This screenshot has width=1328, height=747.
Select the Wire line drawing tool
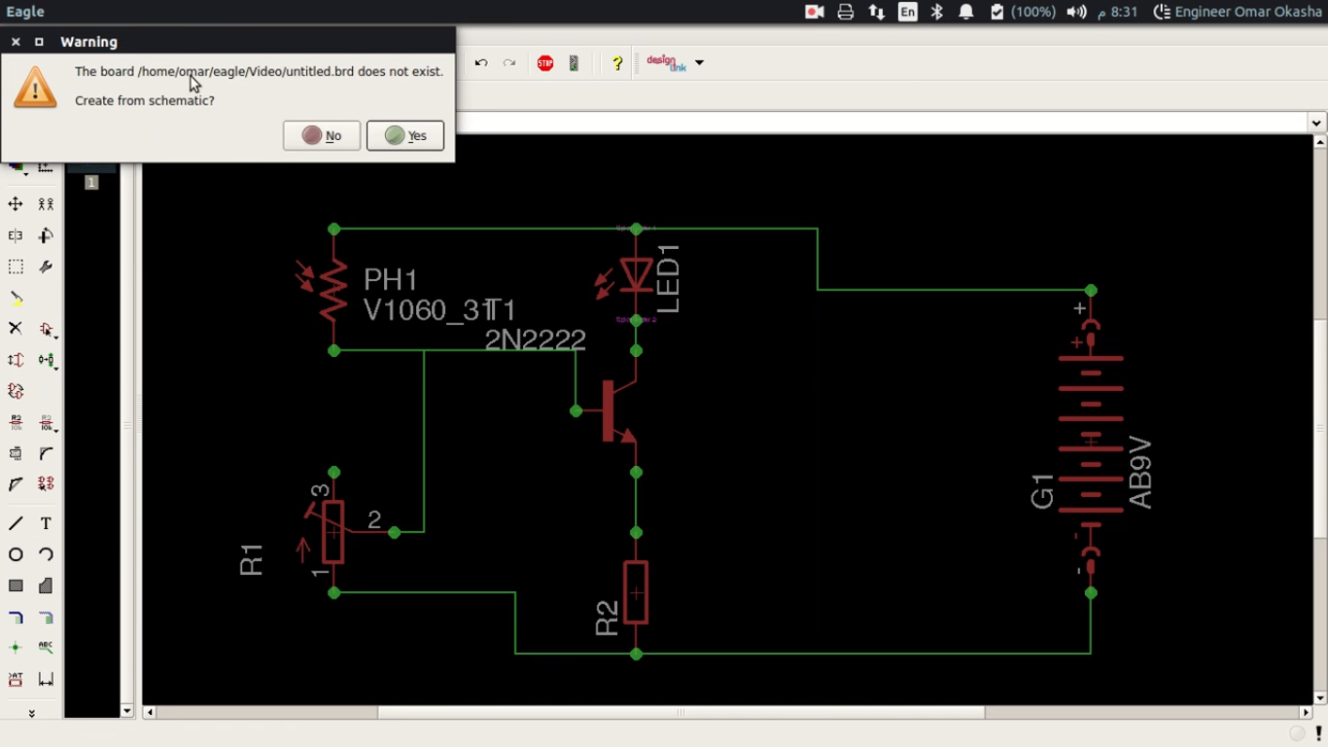click(16, 523)
